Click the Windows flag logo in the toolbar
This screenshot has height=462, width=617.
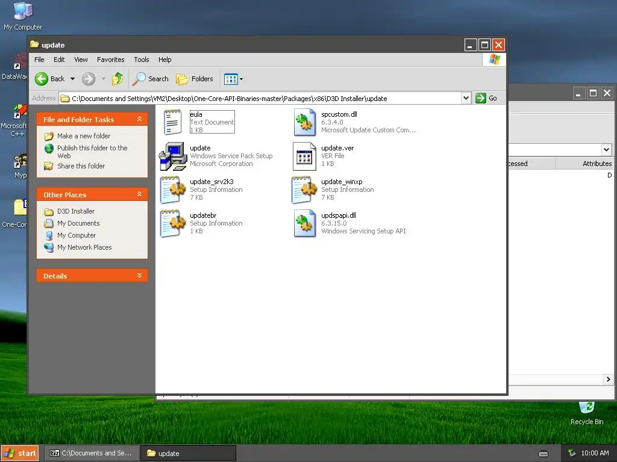[x=494, y=60]
